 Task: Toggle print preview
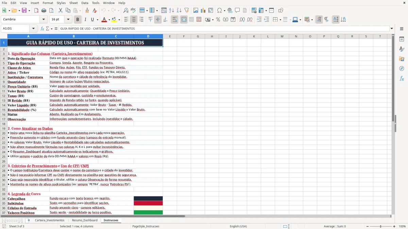[x=51, y=11]
